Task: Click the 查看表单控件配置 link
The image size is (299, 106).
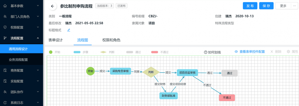Action: tap(252, 52)
